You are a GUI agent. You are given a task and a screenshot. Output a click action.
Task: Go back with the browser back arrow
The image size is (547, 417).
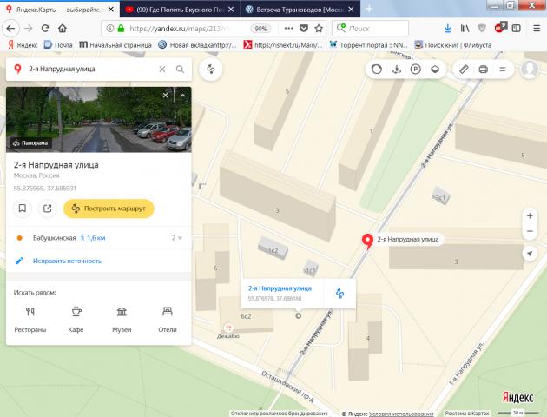tap(10, 29)
